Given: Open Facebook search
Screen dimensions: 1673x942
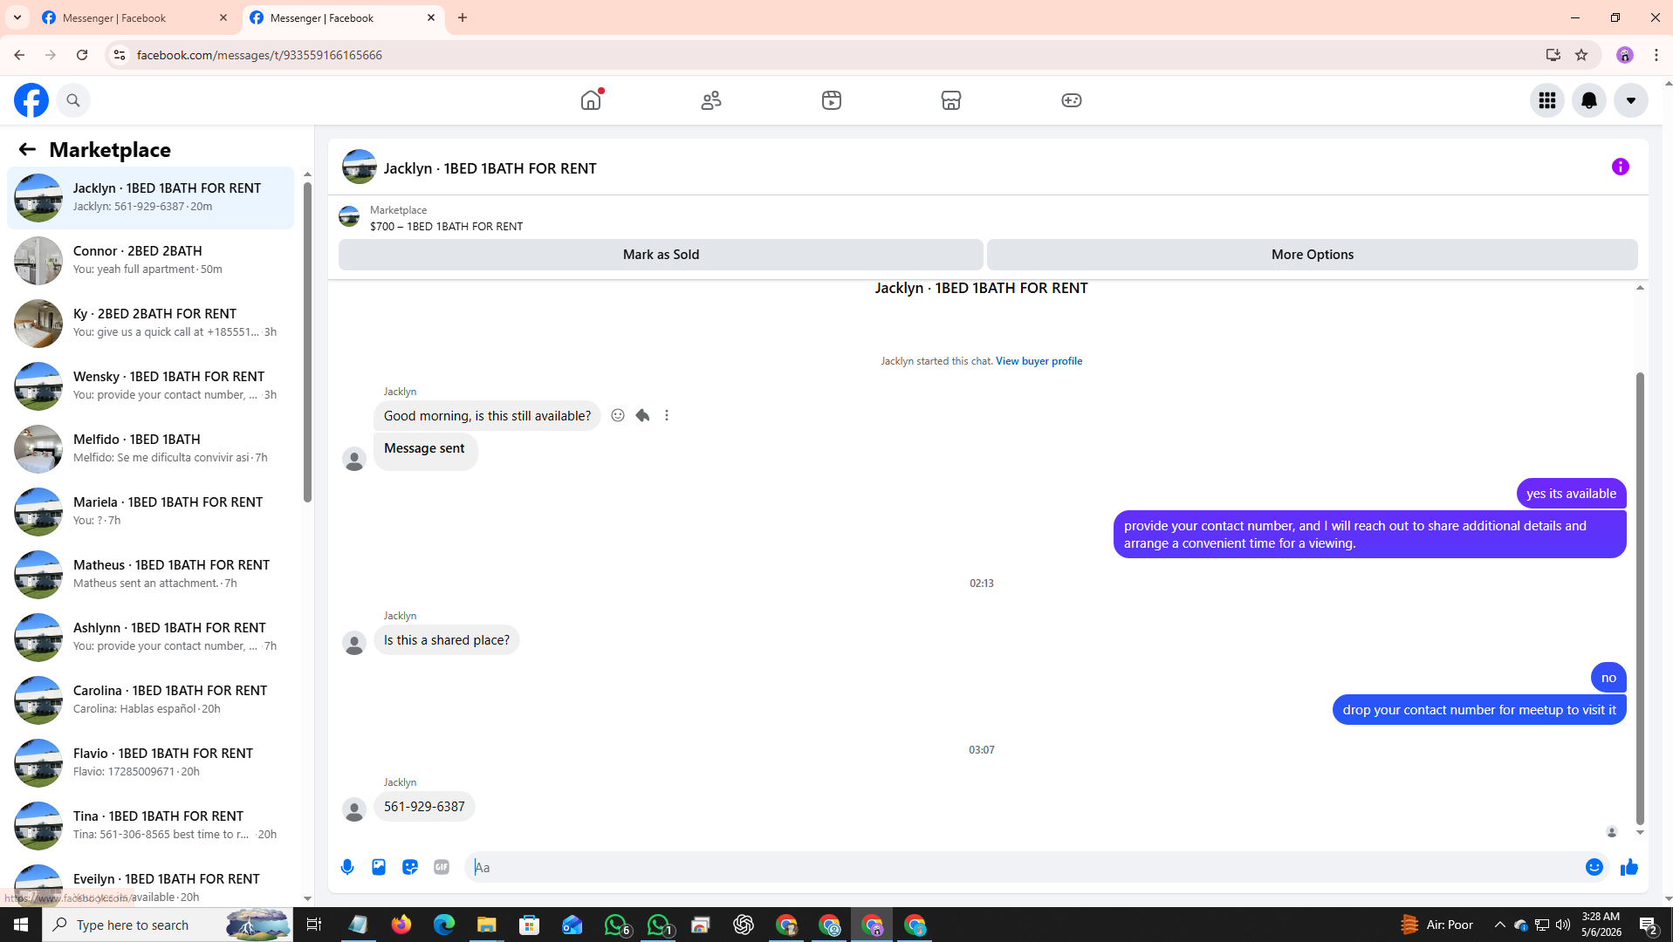Looking at the screenshot, I should pos(73,100).
